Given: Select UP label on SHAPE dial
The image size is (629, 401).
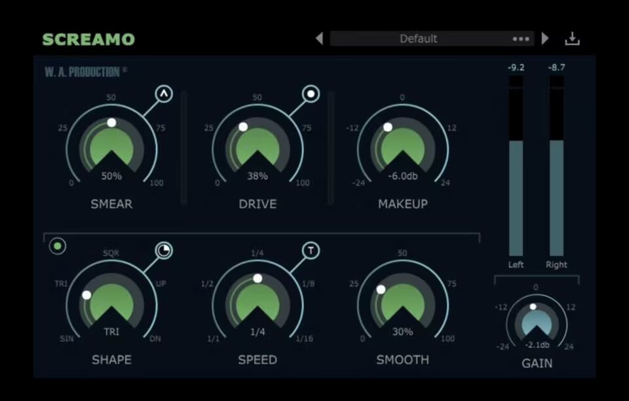Looking at the screenshot, I should click(161, 284).
